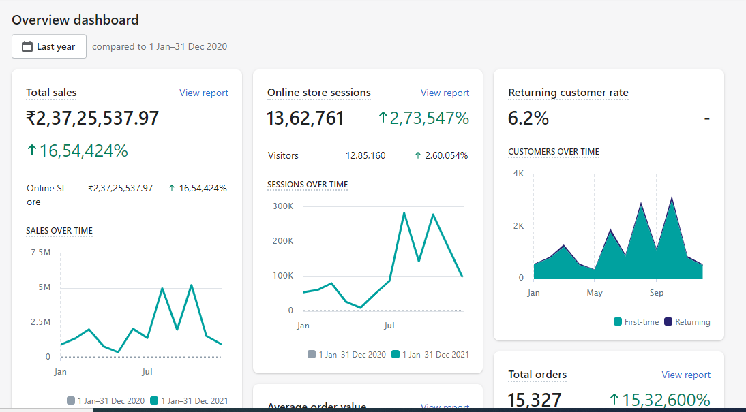Click the Online store sessions title
This screenshot has width=746, height=412.
click(x=318, y=93)
